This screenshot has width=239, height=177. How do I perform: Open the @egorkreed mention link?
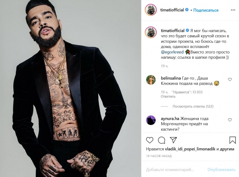[172, 52]
